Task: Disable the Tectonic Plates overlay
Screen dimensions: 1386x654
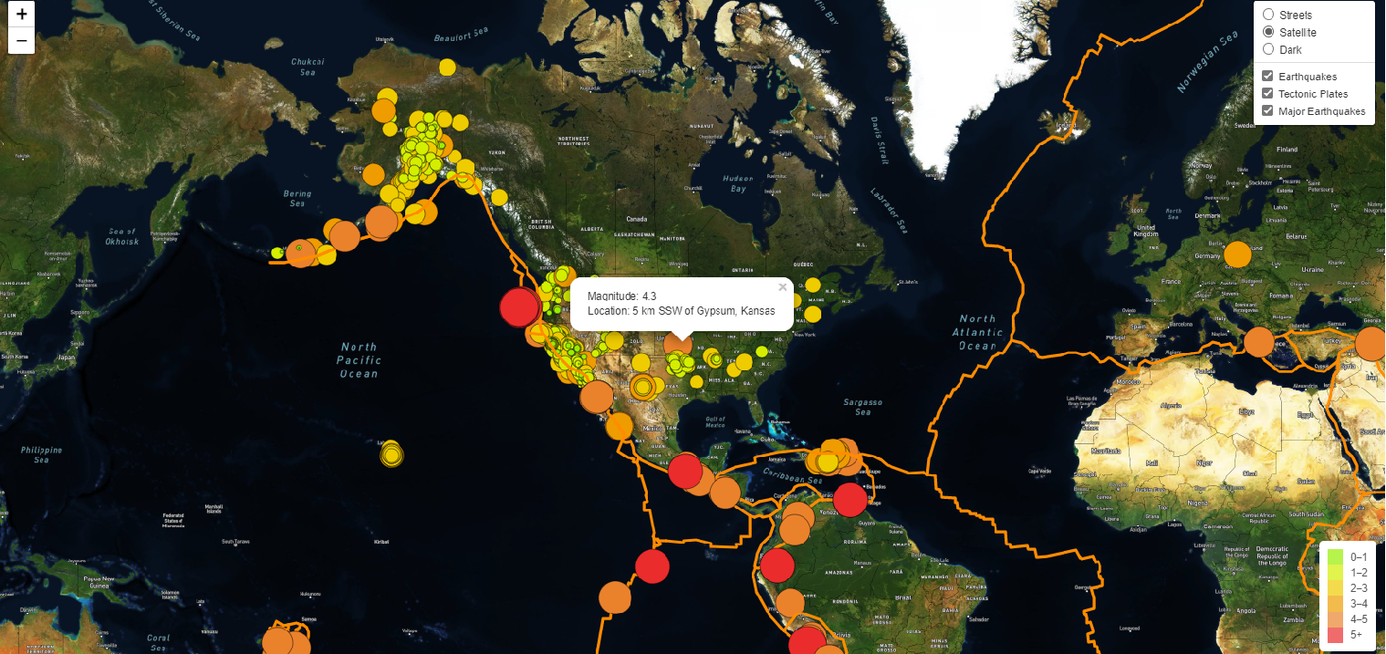Action: [1266, 93]
